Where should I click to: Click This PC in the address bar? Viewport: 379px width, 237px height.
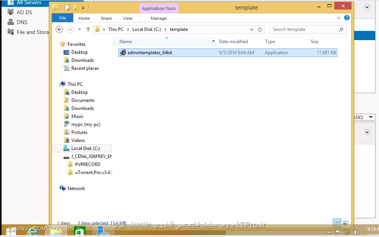pyautogui.click(x=116, y=29)
